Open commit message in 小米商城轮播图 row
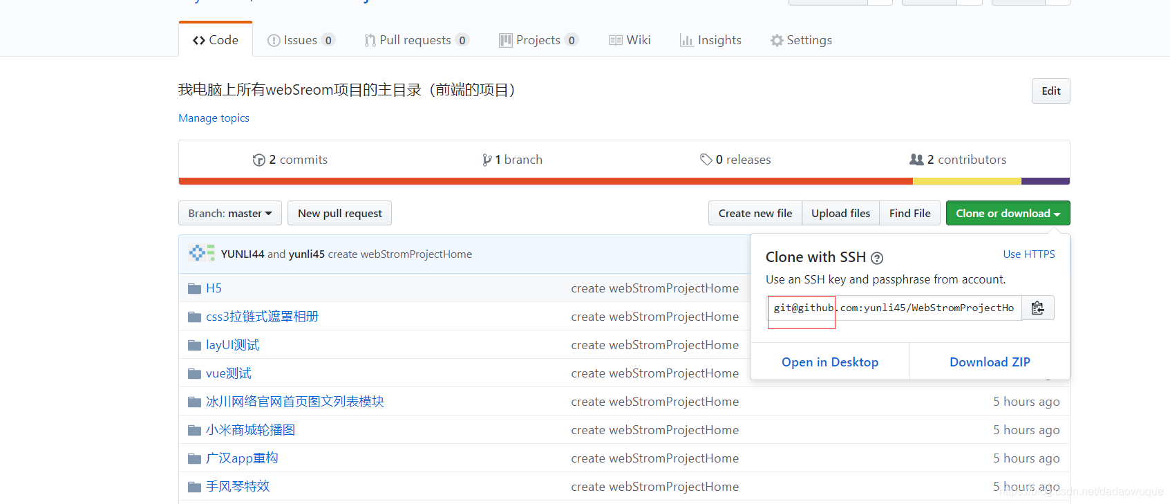The image size is (1170, 504). 654,430
